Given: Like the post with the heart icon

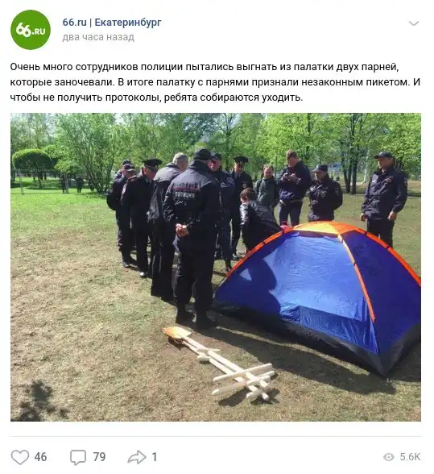Looking at the screenshot, I should click(x=20, y=457).
